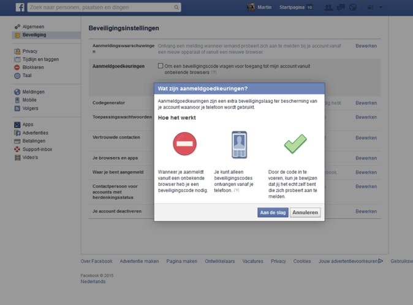This screenshot has width=413, height=305.
Task: Open Cookies footer link
Action: (302, 261)
